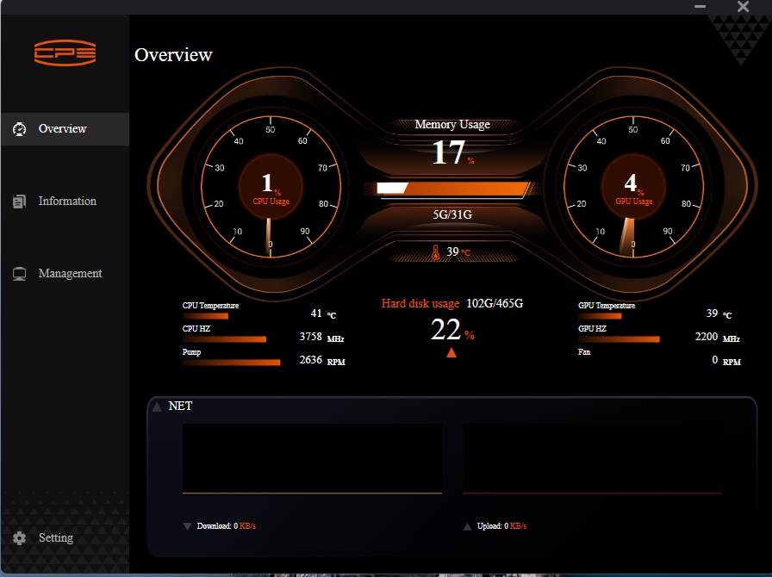
Task: Click the GPU HZ bar
Action: coord(619,339)
